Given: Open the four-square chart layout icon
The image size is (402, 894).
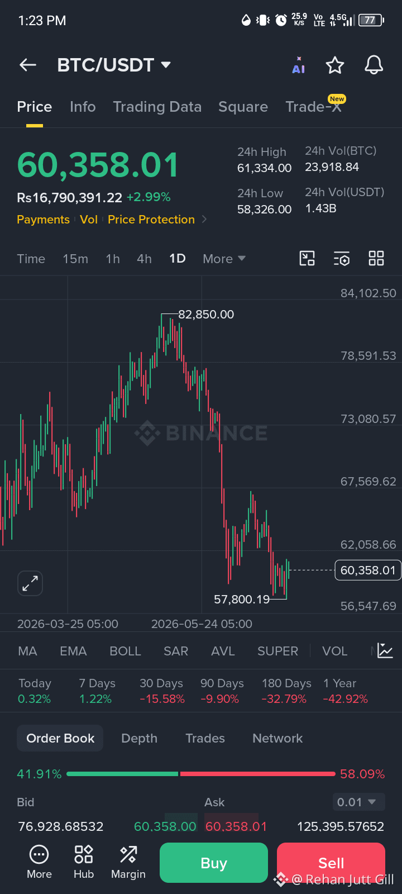Looking at the screenshot, I should coord(376,258).
